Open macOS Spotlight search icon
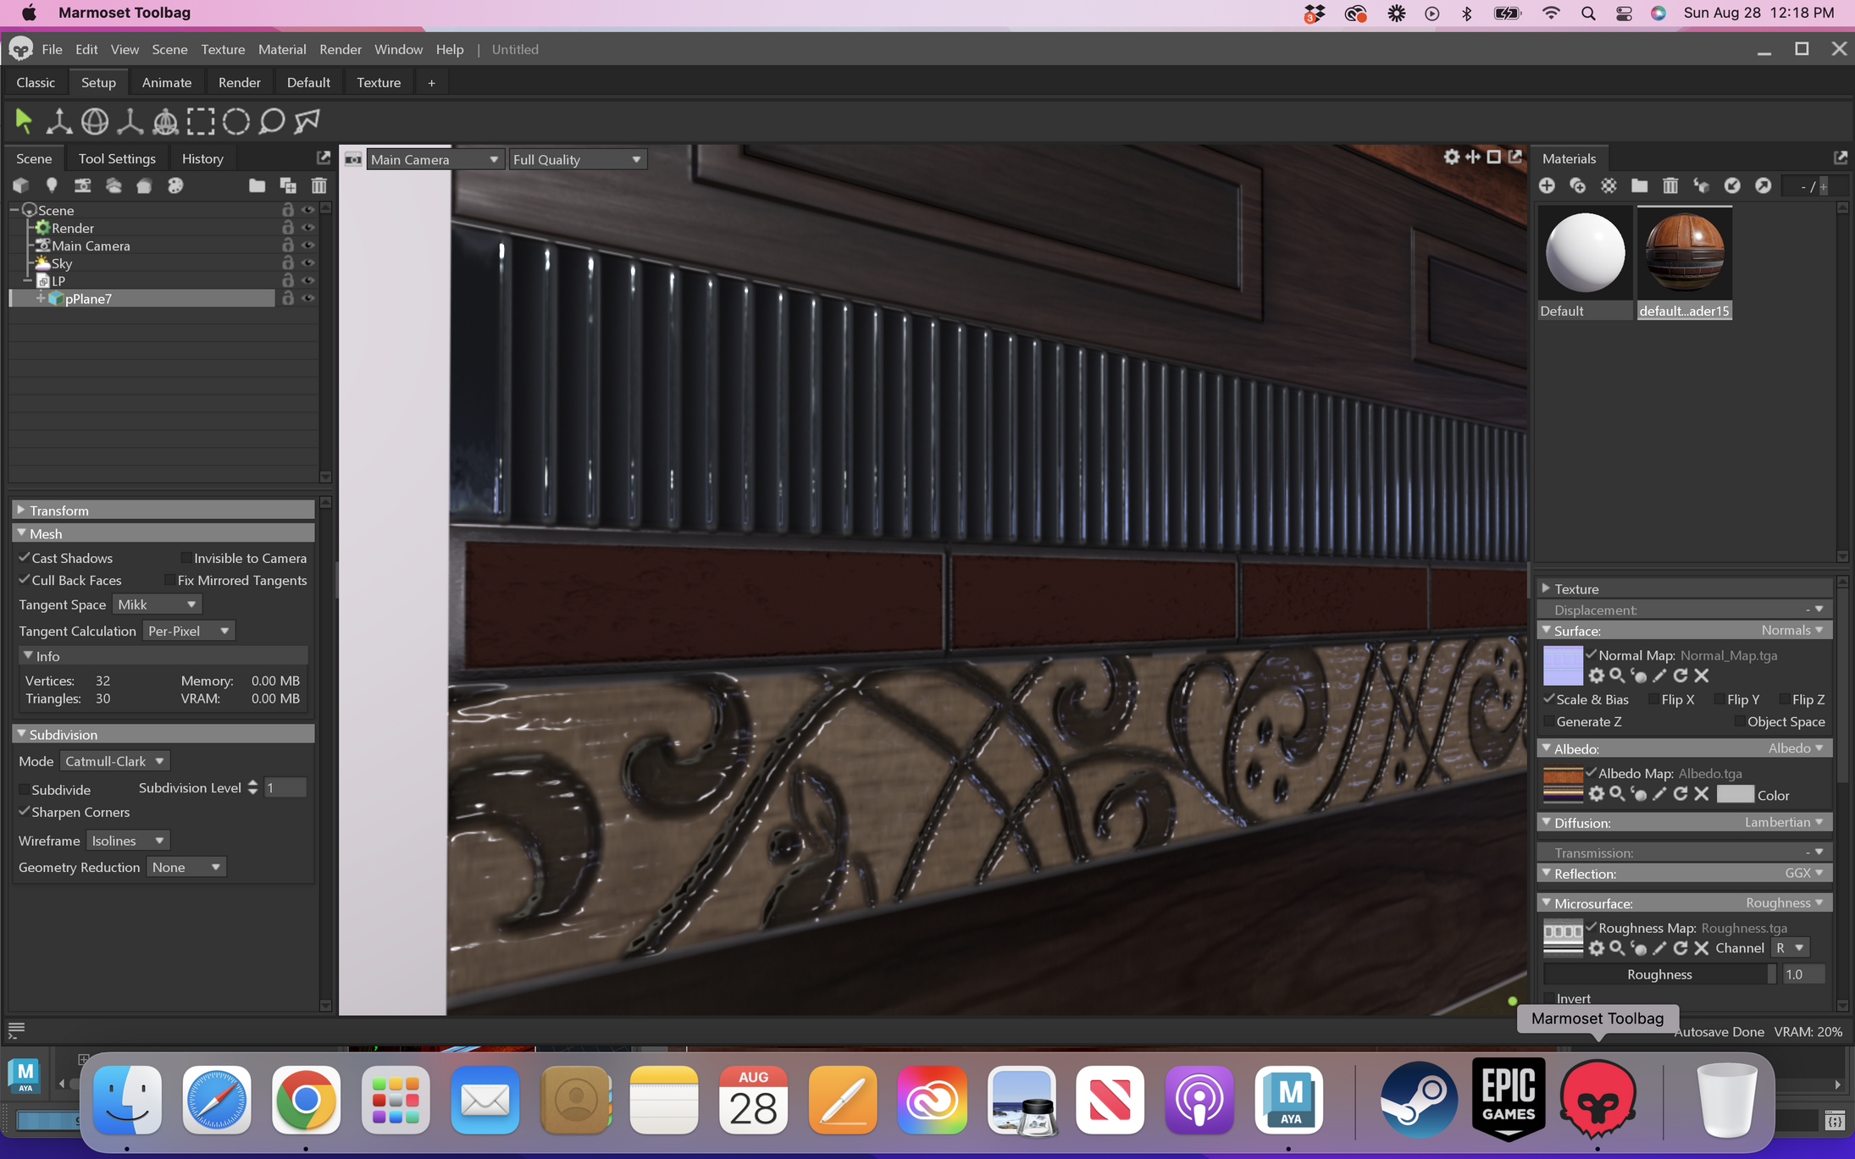The width and height of the screenshot is (1855, 1159). 1588,13
